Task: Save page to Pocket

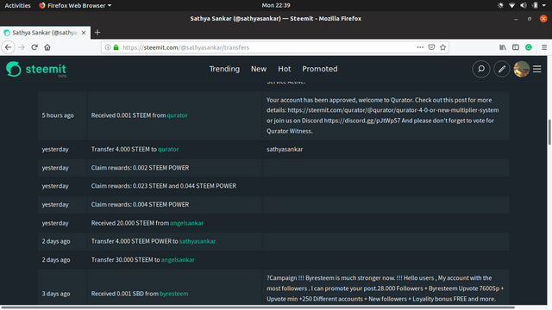Action: tap(431, 47)
